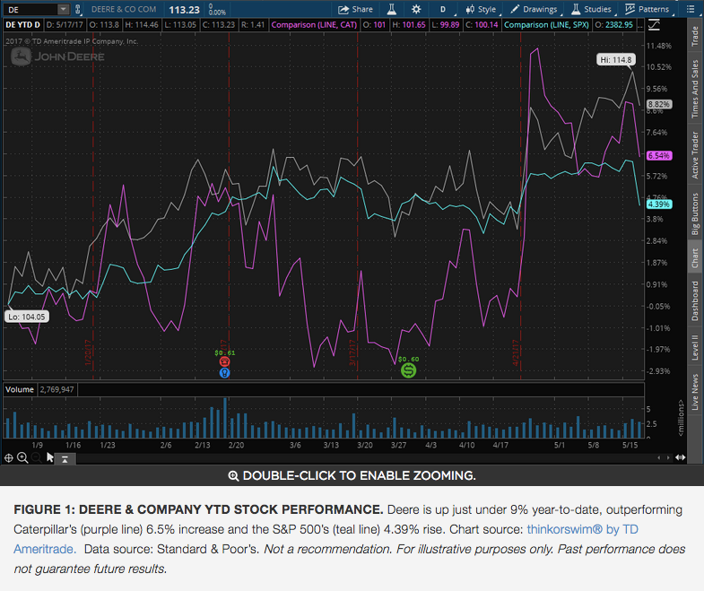
Task: Open the Live News side tab
Action: click(695, 391)
